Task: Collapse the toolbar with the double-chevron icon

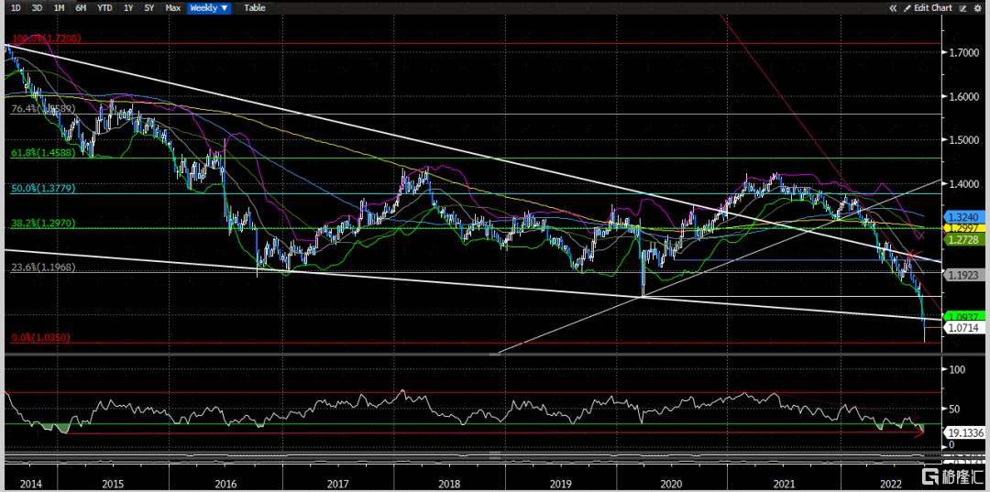Action: click(x=893, y=7)
